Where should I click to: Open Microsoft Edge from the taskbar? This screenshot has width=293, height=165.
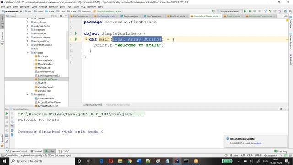101,161
